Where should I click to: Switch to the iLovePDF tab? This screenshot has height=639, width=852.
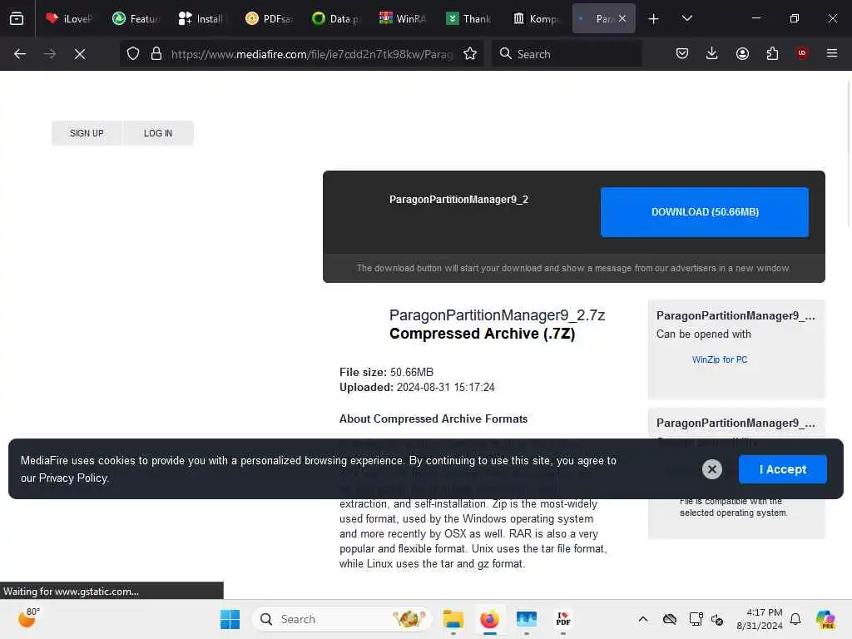(69, 18)
